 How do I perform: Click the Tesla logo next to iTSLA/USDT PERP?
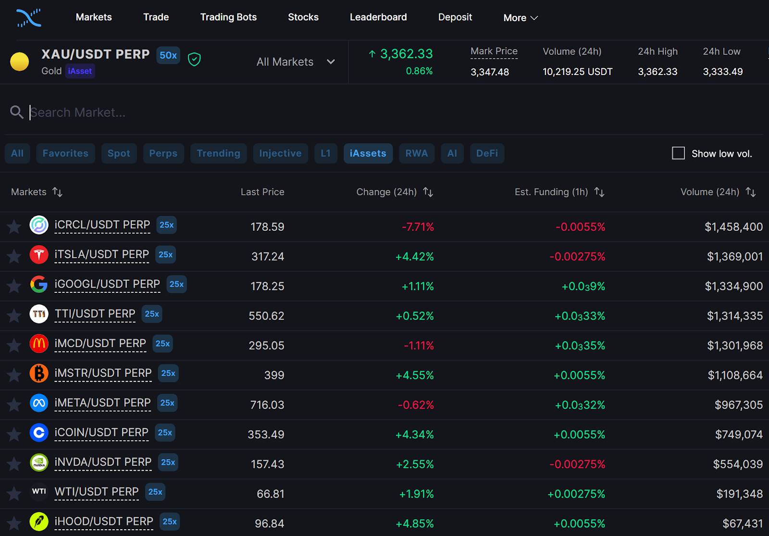[x=39, y=255]
